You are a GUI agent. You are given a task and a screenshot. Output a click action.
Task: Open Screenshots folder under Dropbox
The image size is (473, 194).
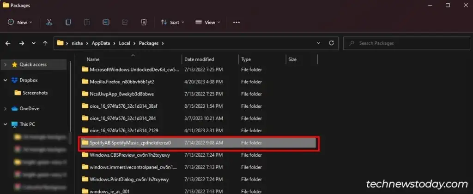click(x=35, y=93)
